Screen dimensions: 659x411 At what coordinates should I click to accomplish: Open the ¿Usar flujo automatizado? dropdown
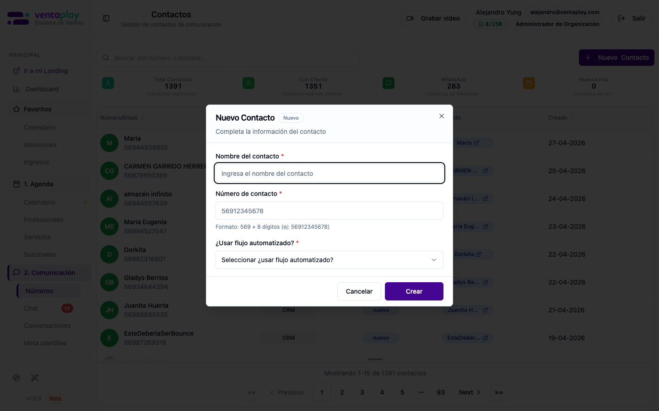(x=329, y=260)
